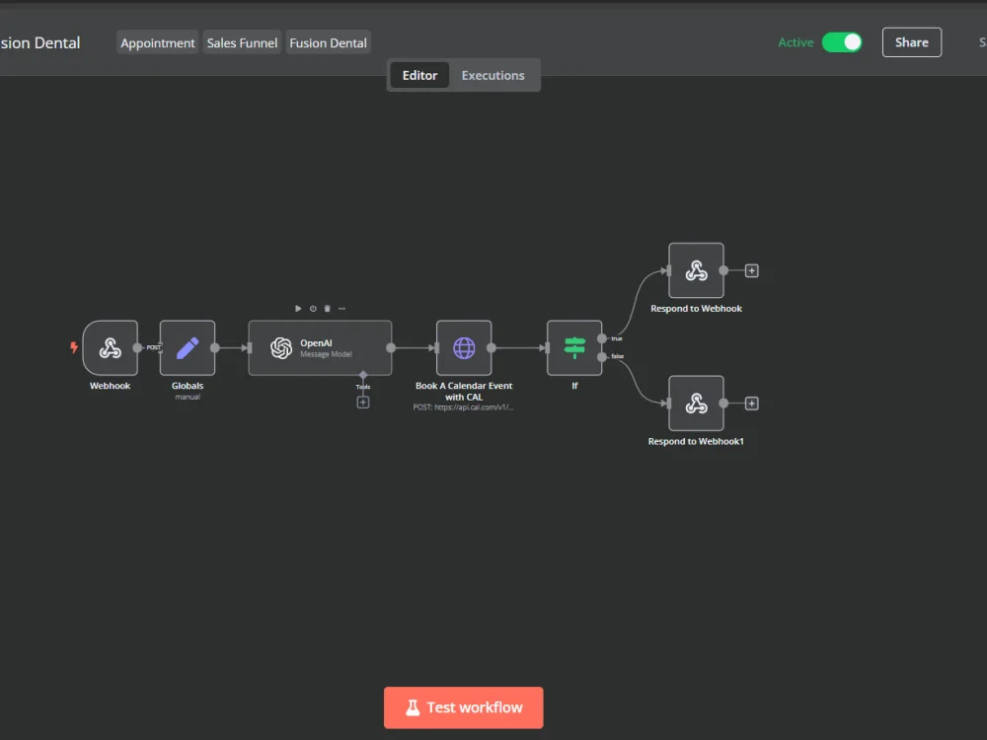
Task: Open the Book A Calendar Event globe node
Action: [464, 348]
